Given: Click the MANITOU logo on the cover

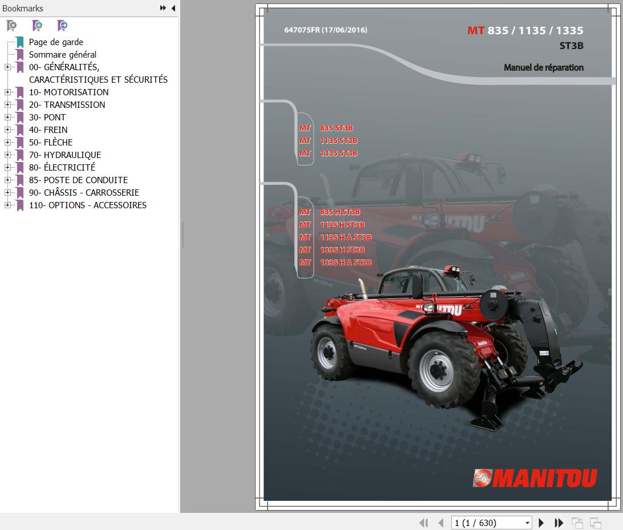Looking at the screenshot, I should coord(535,478).
